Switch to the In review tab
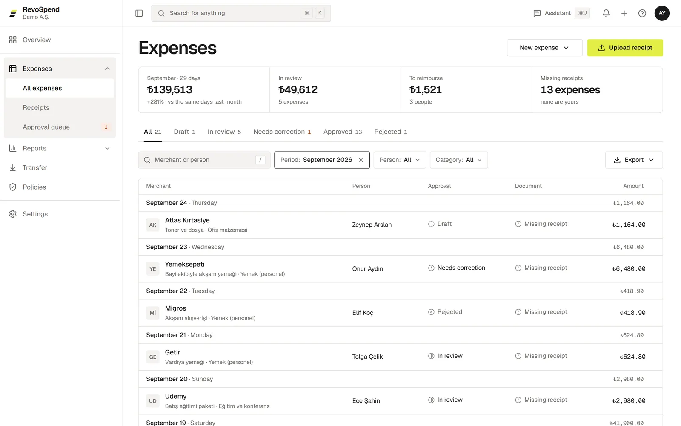The width and height of the screenshot is (681, 426). [224, 132]
